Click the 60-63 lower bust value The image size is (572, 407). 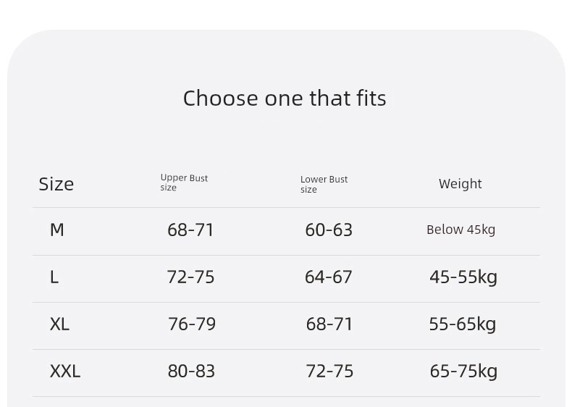coord(329,230)
